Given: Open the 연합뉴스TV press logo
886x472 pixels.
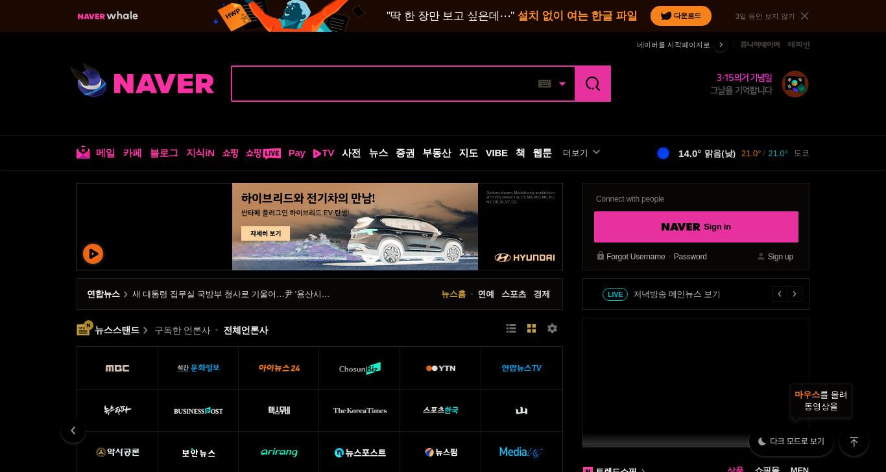Looking at the screenshot, I should [521, 368].
